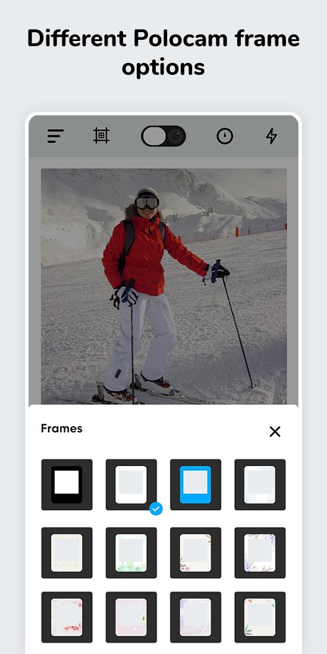Open the hamburger menu icon

click(x=55, y=136)
